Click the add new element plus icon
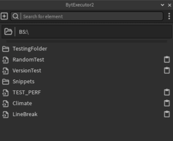This screenshot has height=141, width=173. coord(4,16)
